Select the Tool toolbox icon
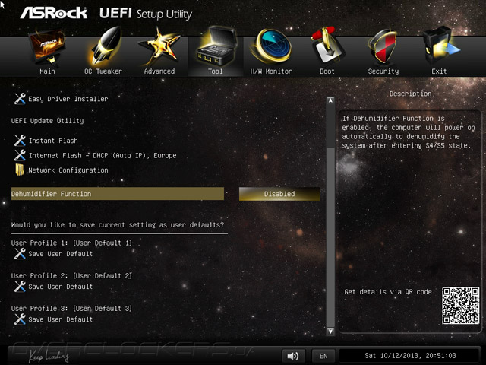Screen dimensions: 486x365 216,46
